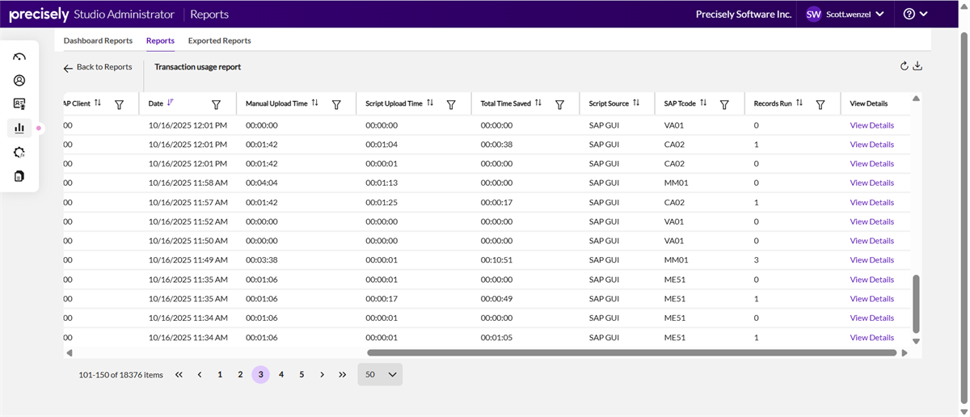Open the help dropdown menu
This screenshot has height=417, width=970.
click(x=915, y=14)
